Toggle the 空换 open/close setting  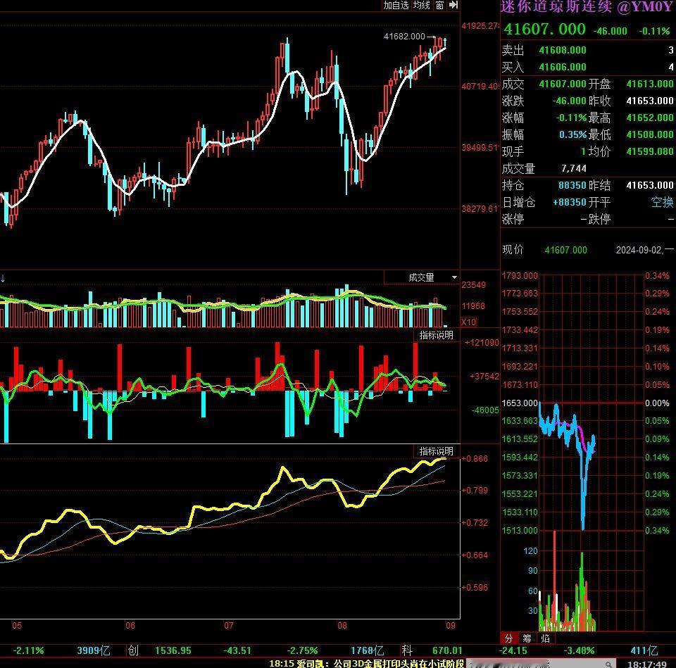click(662, 202)
